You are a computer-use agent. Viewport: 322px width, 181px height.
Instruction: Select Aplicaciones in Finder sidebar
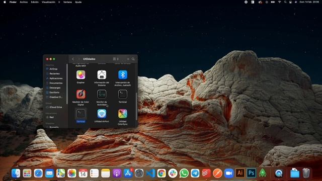pos(56,78)
